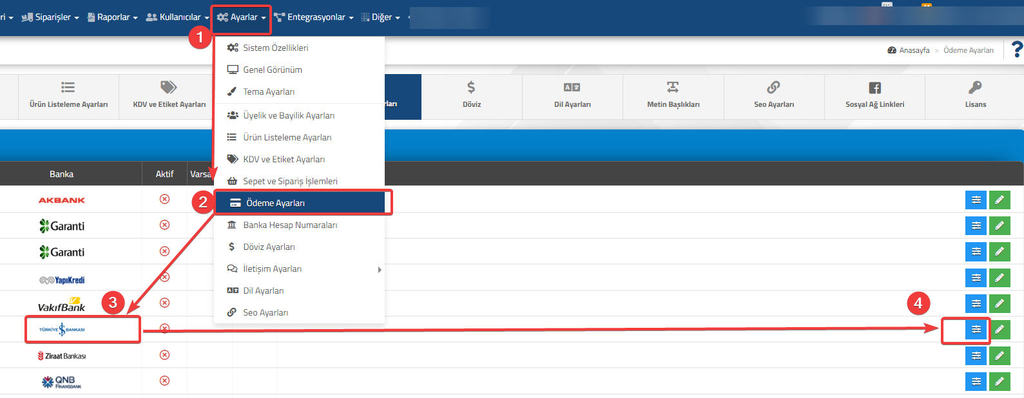Edit Türkiye İş Bankası with the green pencil
Screen dimensions: 1024x398
1000,330
